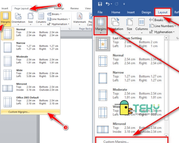179x143 pixels.
Task: Switch to the Design tab
Action: (x=146, y=12)
